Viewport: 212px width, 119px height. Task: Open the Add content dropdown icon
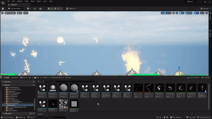tap(29, 8)
